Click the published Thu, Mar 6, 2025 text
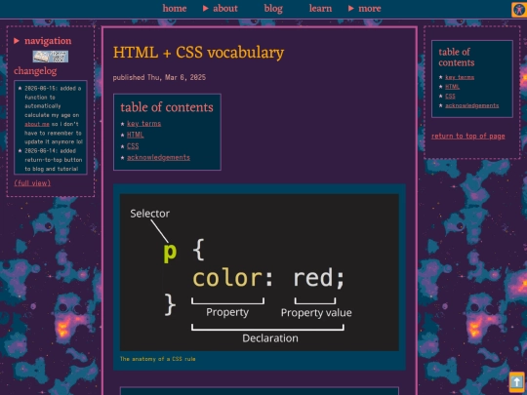This screenshot has width=527, height=395. click(x=159, y=77)
